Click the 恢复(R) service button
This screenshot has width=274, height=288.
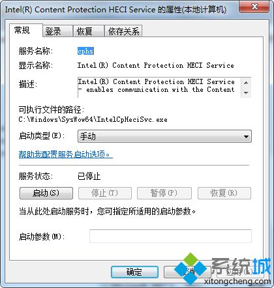pos(224,193)
